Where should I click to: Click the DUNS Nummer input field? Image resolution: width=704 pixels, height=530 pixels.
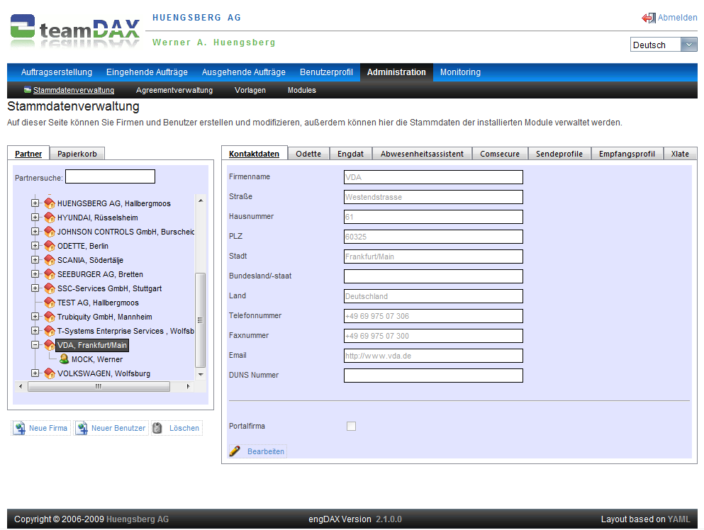pyautogui.click(x=433, y=375)
